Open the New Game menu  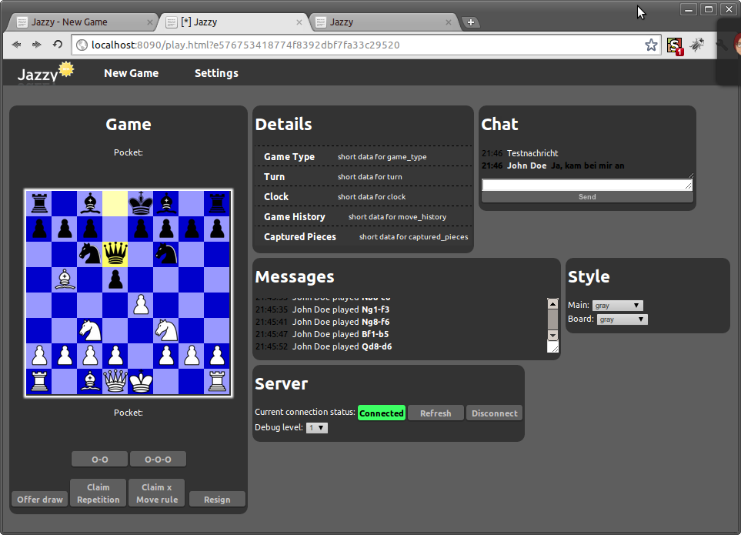[x=131, y=73]
